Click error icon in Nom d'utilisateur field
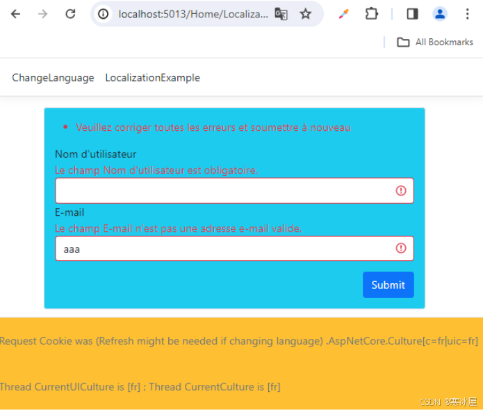This screenshot has width=483, height=412. pos(401,191)
